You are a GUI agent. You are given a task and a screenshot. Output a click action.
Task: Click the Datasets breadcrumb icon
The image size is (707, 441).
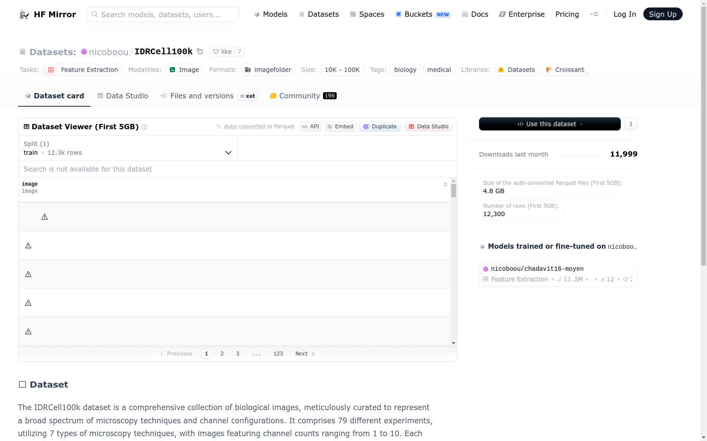click(23, 52)
